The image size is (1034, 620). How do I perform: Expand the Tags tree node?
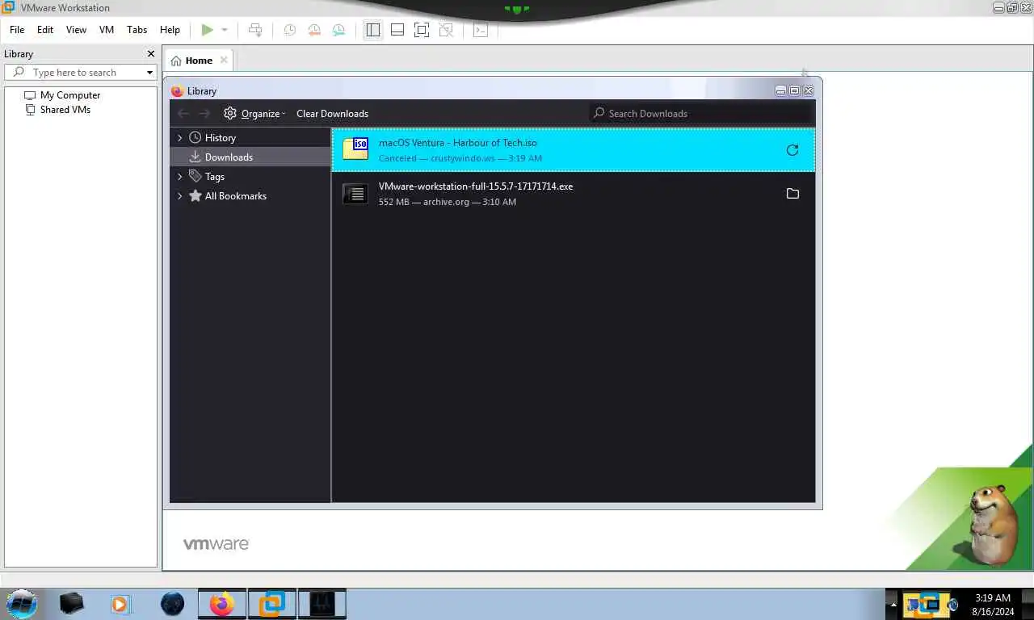[180, 177]
